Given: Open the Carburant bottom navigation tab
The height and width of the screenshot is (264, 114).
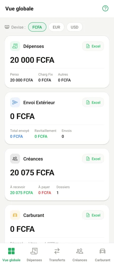Looking at the screenshot, I should pos(103,254).
